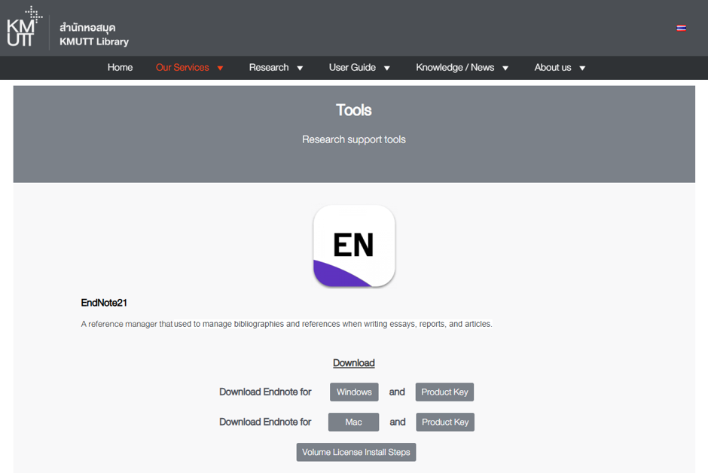
Task: Open the Knowledge / News menu
Action: (455, 68)
